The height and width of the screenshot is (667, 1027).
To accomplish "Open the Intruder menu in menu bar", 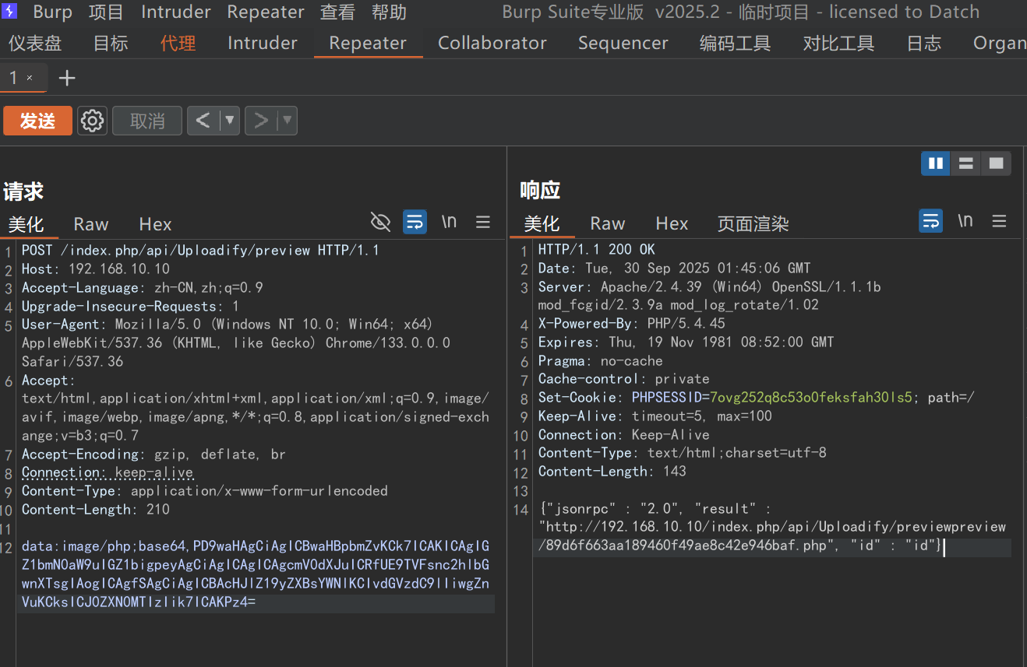I will (x=175, y=12).
